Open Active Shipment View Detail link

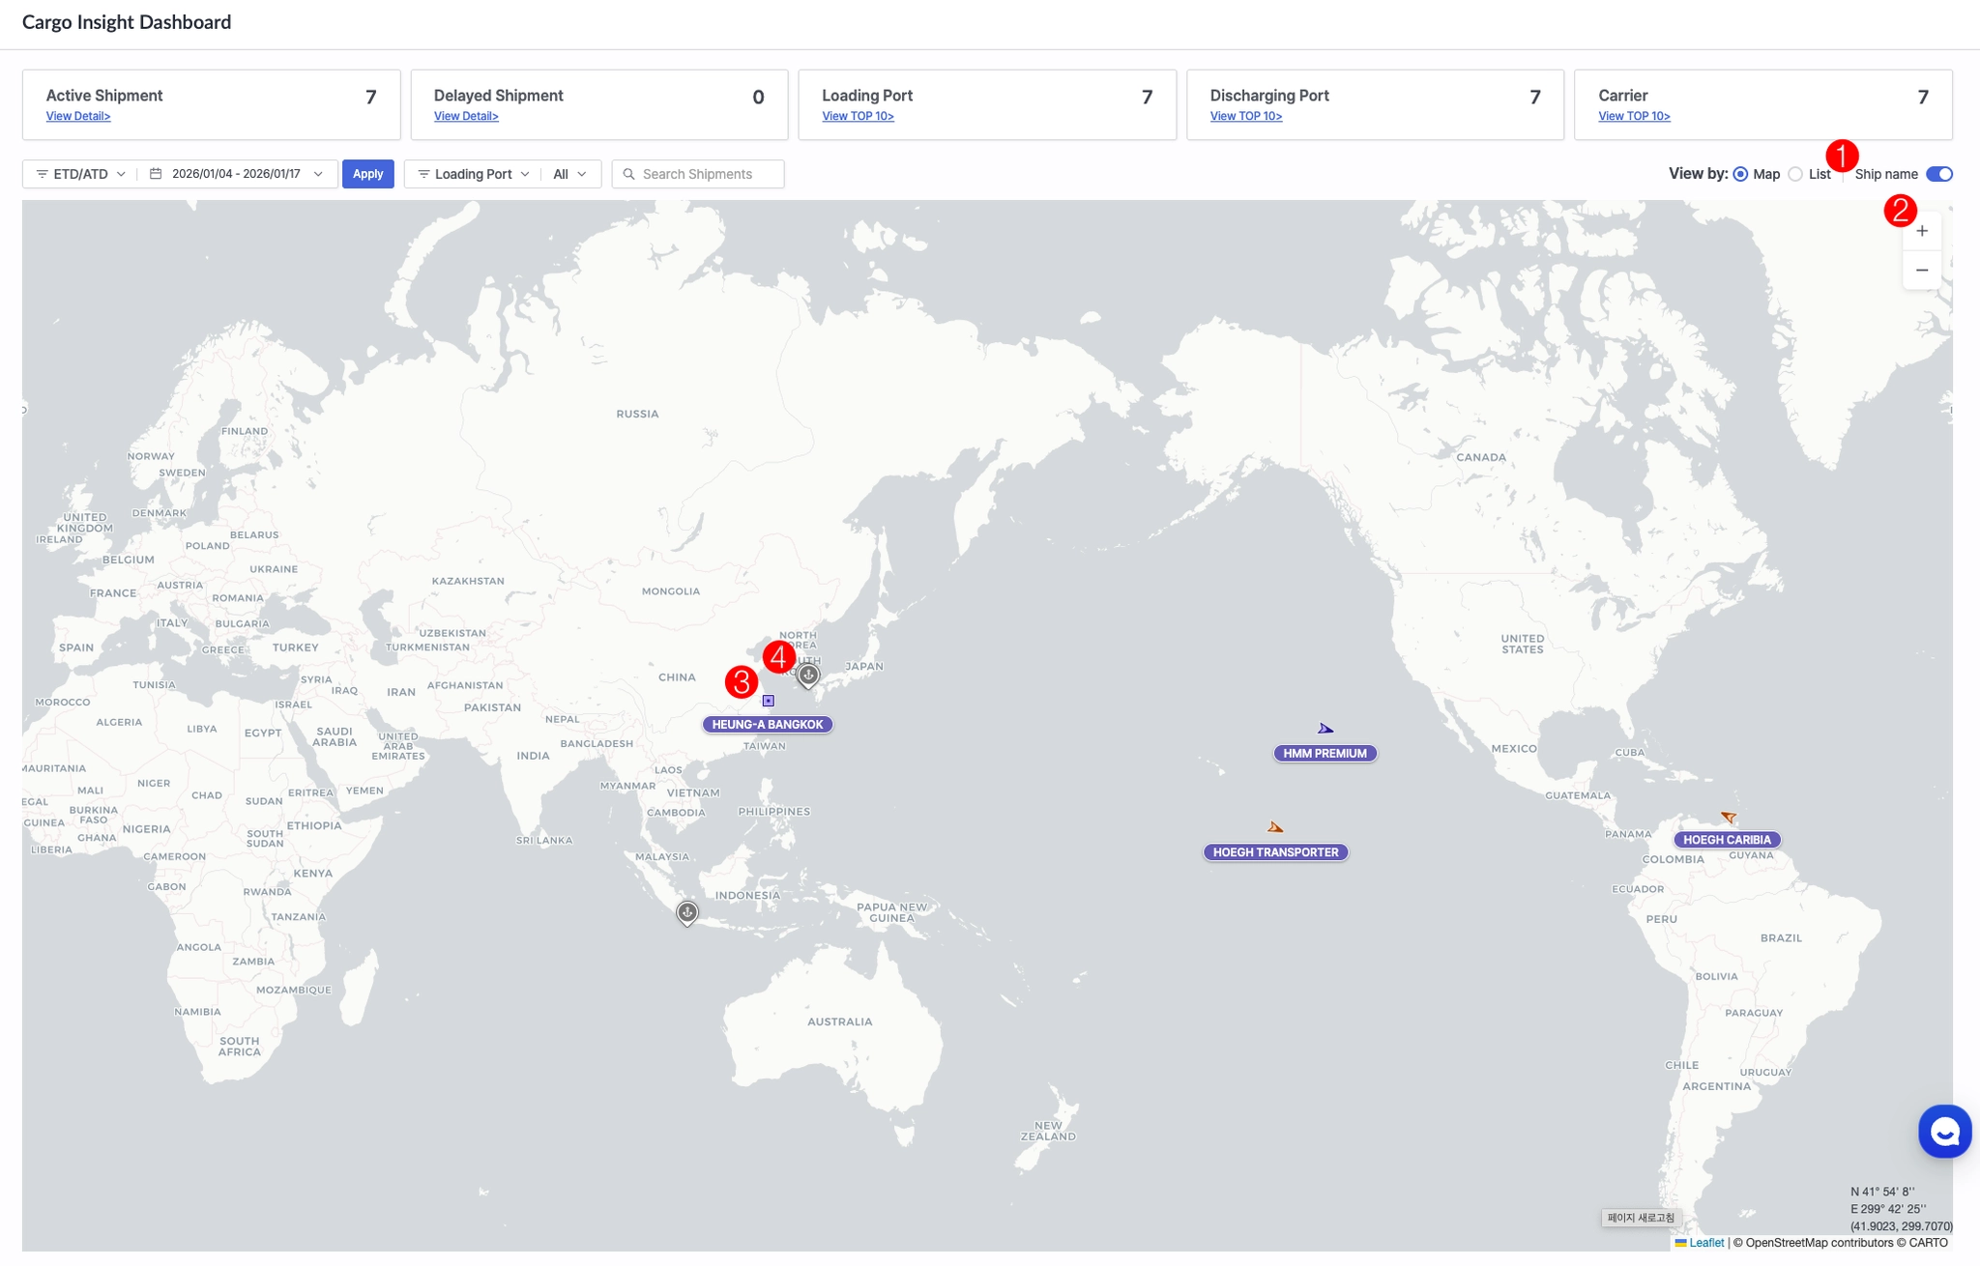point(78,116)
